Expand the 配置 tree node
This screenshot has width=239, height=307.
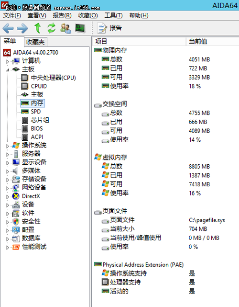coord(8,230)
